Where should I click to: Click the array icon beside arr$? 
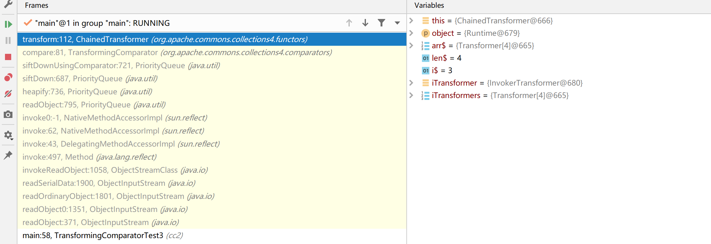pyautogui.click(x=425, y=46)
